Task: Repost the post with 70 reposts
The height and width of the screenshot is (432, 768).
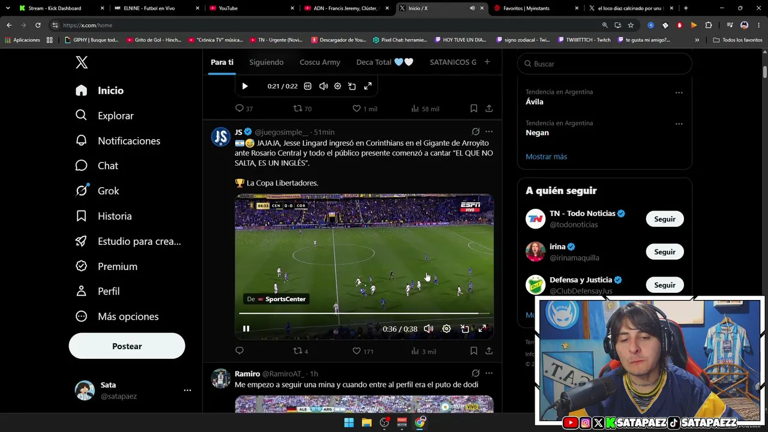Action: [302, 109]
